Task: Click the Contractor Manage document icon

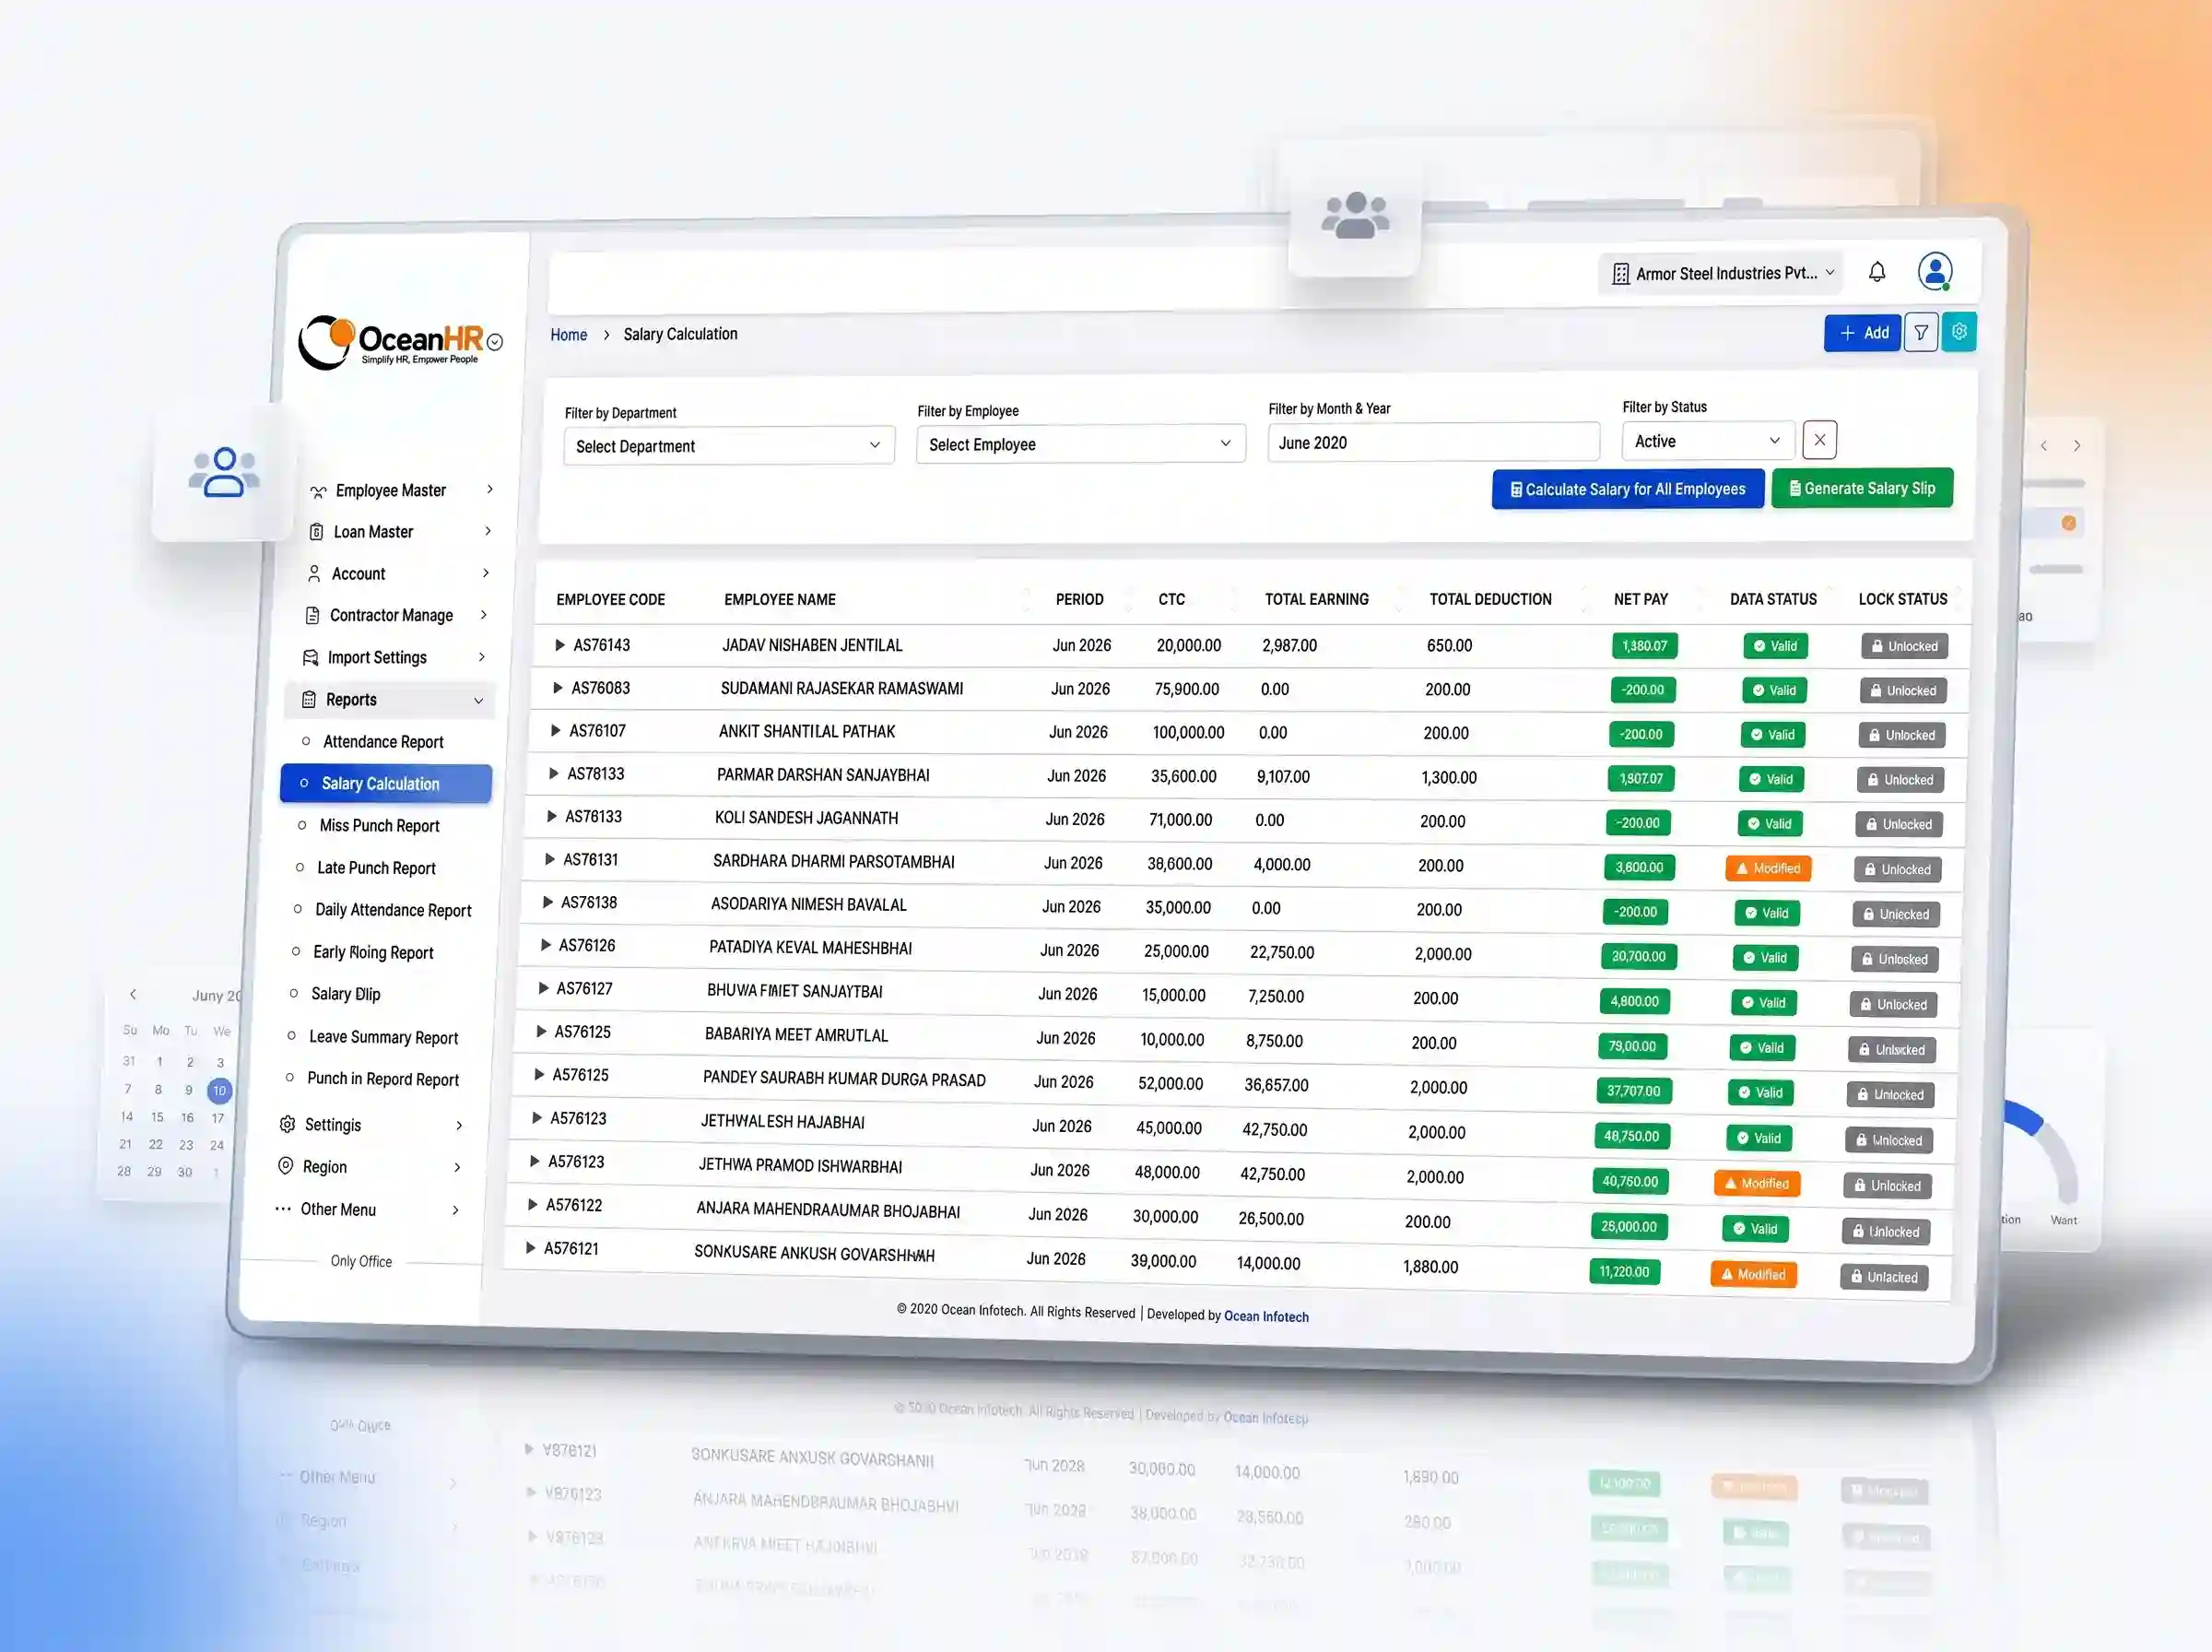Action: coord(312,616)
